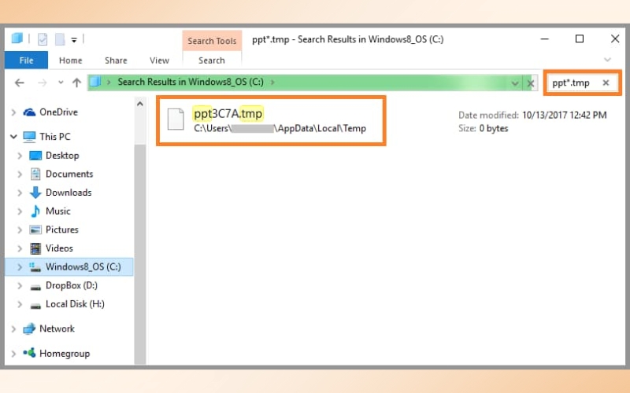Select This PC in the navigation pane
The image size is (630, 393).
(x=54, y=137)
